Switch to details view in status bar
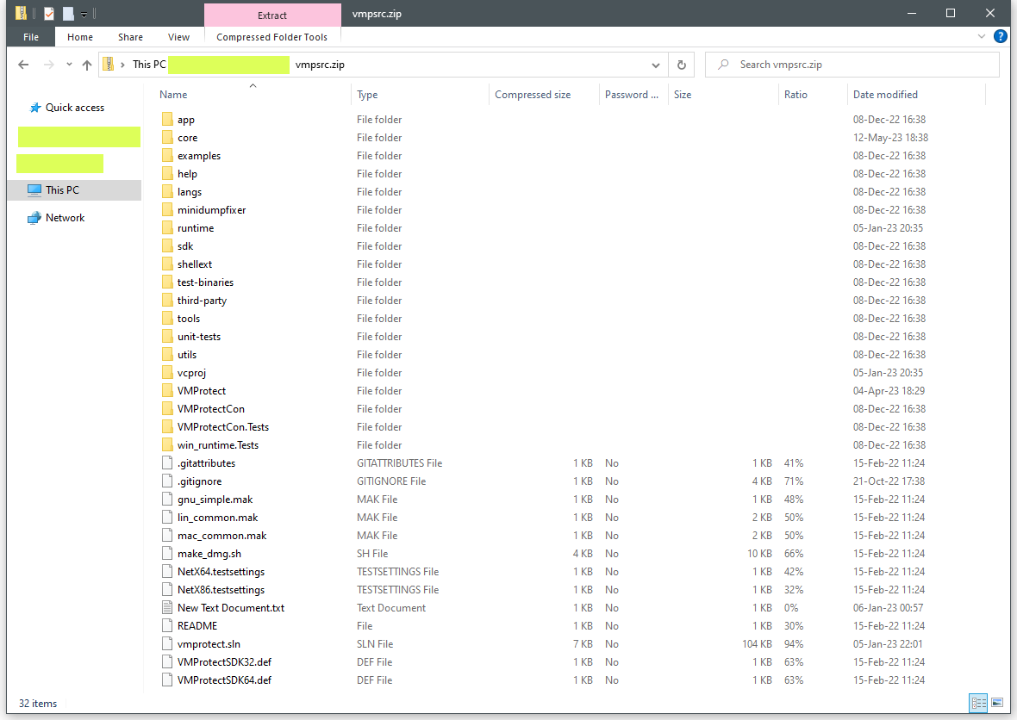 [978, 703]
